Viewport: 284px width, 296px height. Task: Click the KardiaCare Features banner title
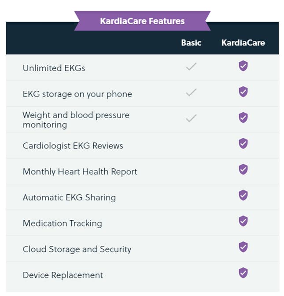tap(142, 21)
